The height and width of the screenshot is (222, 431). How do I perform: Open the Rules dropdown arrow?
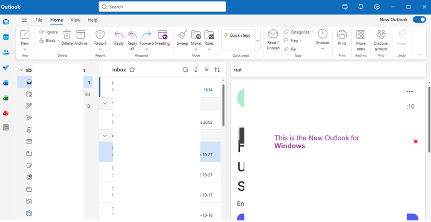click(209, 49)
